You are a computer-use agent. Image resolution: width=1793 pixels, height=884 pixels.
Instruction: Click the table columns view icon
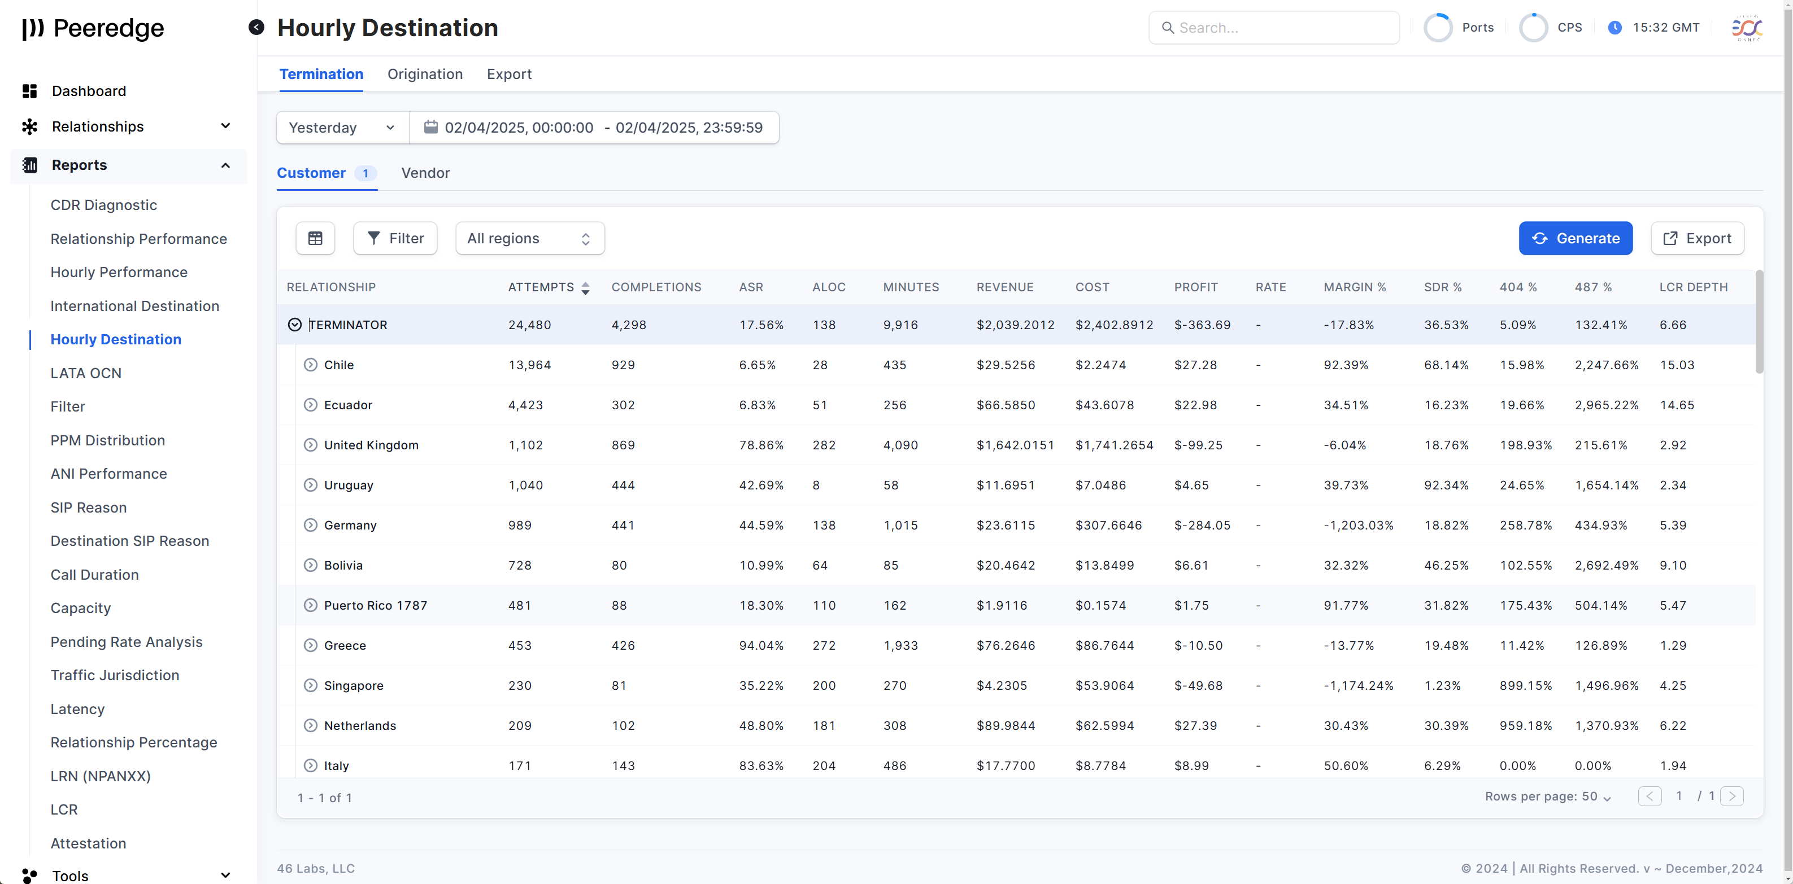pos(315,239)
